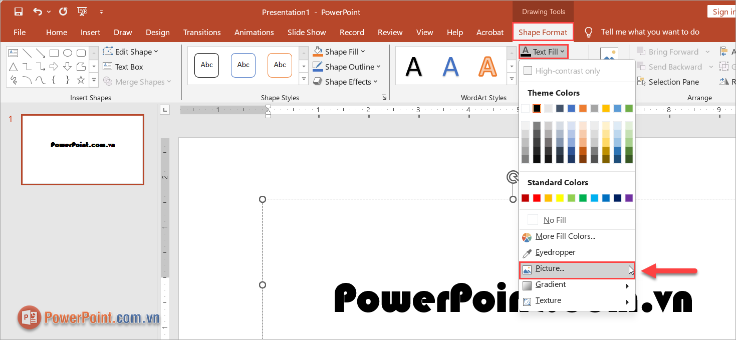736x340 pixels.
Task: Select the Scribble drawing tool
Action: pyautogui.click(x=13, y=80)
